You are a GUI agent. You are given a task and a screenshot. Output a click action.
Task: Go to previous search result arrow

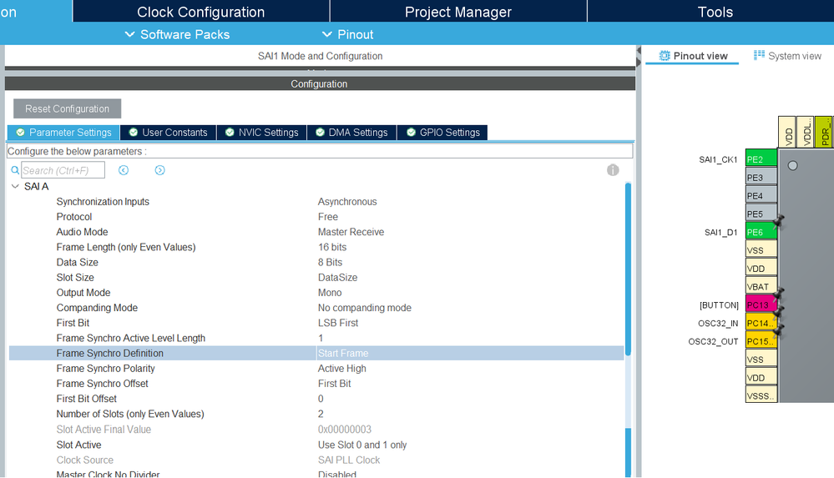click(x=124, y=170)
